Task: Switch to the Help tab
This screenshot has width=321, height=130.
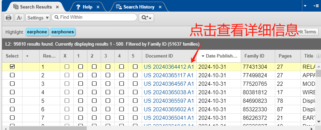Action: [x=87, y=7]
